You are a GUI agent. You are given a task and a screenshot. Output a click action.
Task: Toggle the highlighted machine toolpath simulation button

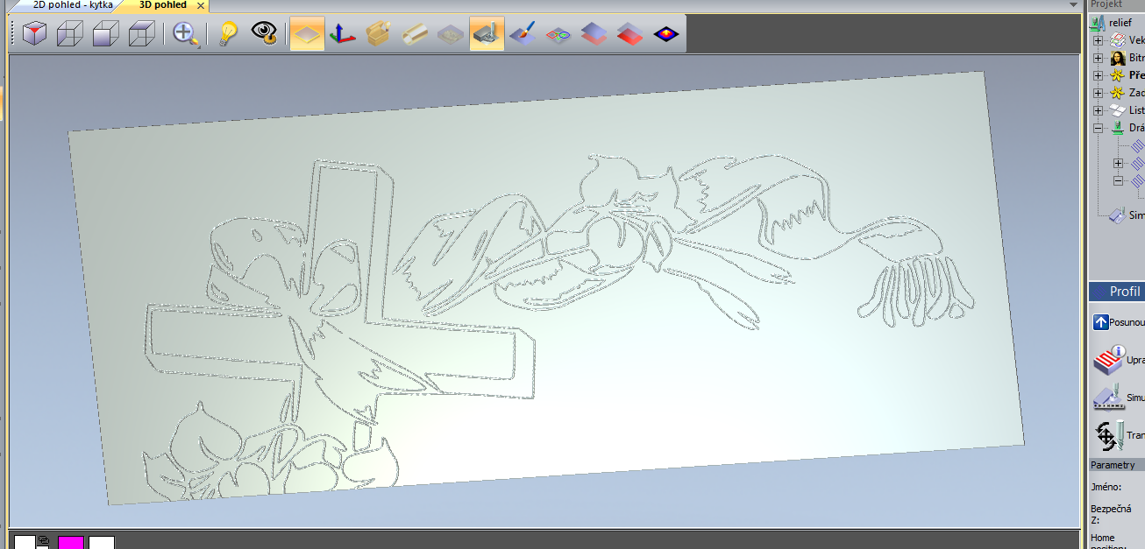point(487,34)
